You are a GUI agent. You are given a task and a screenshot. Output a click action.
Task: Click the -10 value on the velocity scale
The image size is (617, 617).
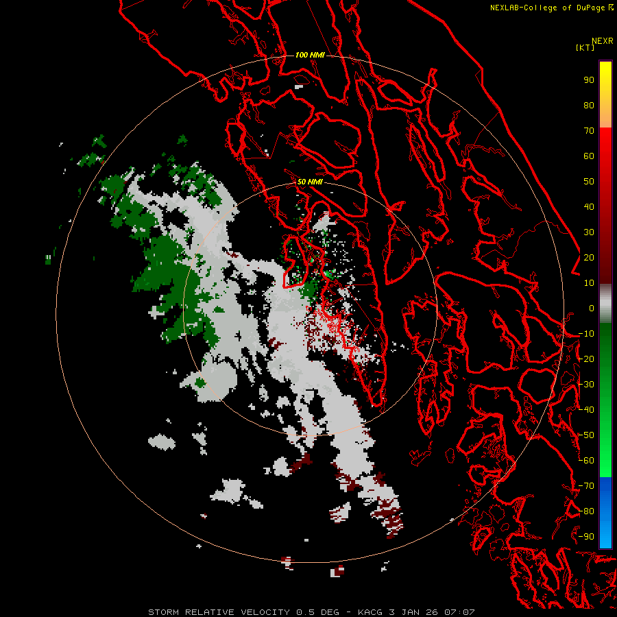586,334
